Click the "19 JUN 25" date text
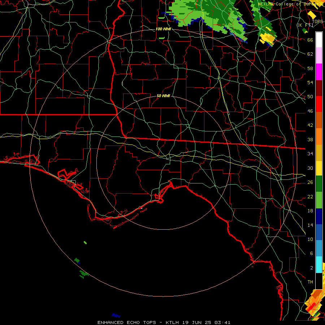The height and width of the screenshot is (325, 325). pyautogui.click(x=197, y=322)
